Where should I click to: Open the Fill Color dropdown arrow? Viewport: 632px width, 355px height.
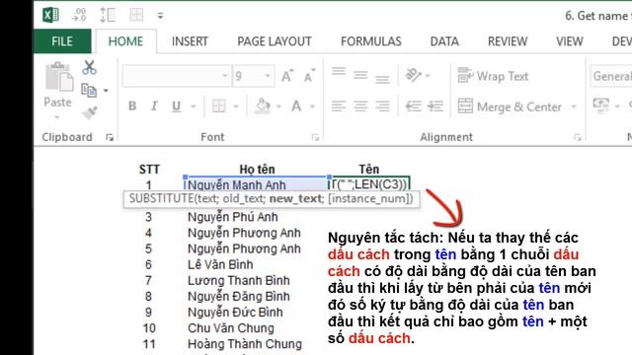click(278, 106)
